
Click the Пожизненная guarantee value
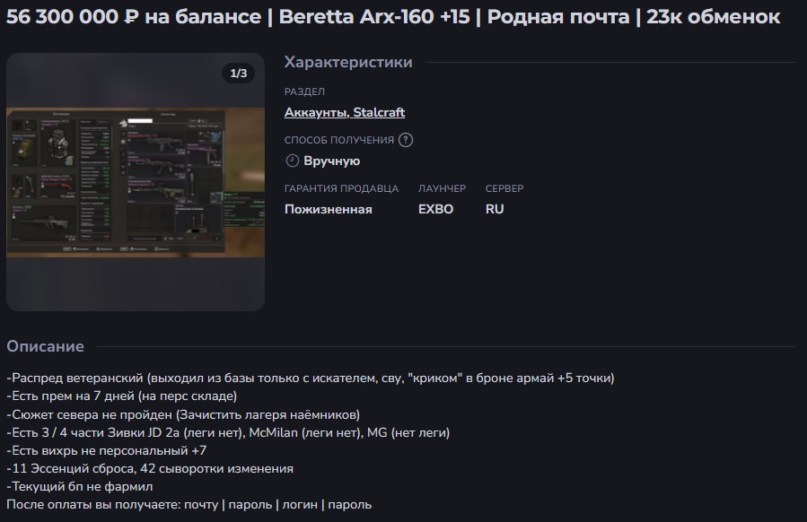tap(328, 209)
